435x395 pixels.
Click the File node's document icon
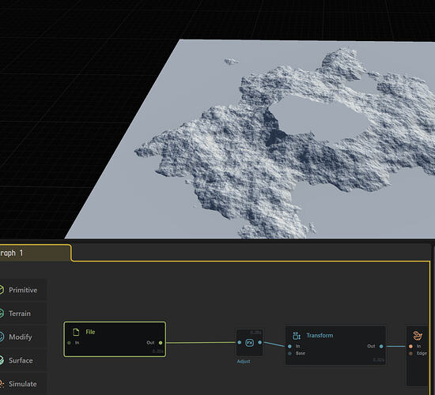[x=76, y=332]
